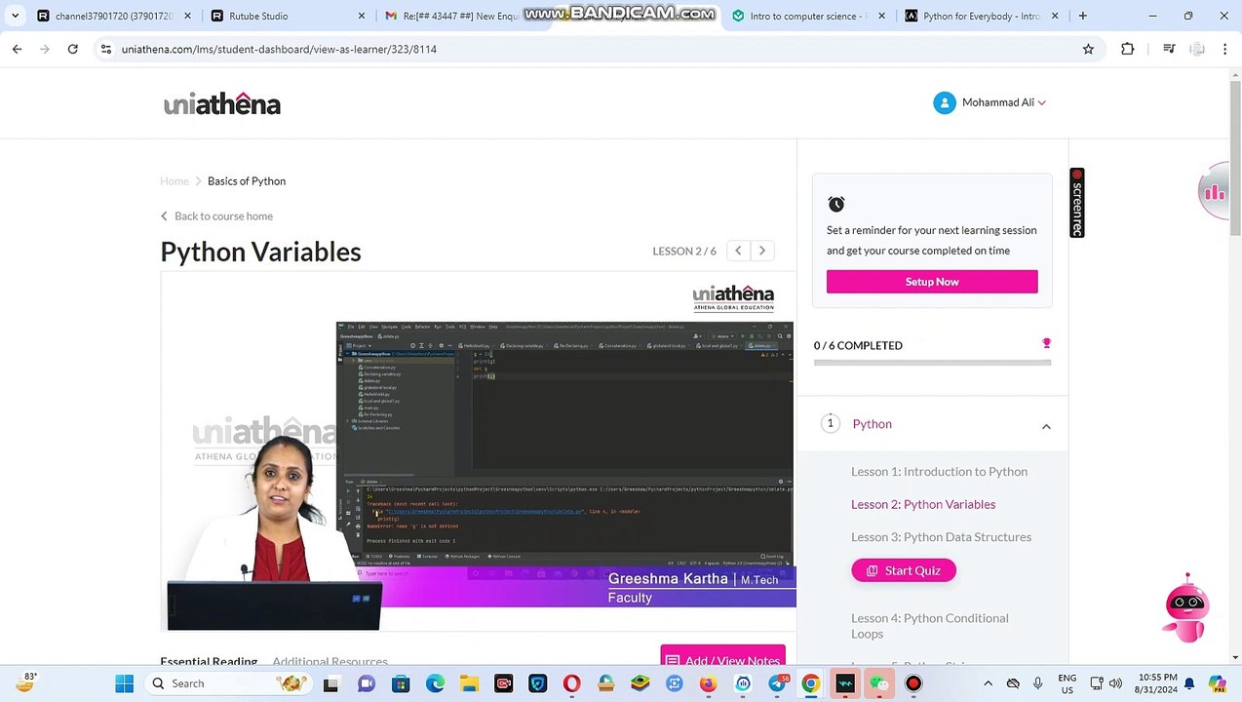1242x702 pixels.
Task: Click the course completion progress bar
Action: click(x=932, y=363)
